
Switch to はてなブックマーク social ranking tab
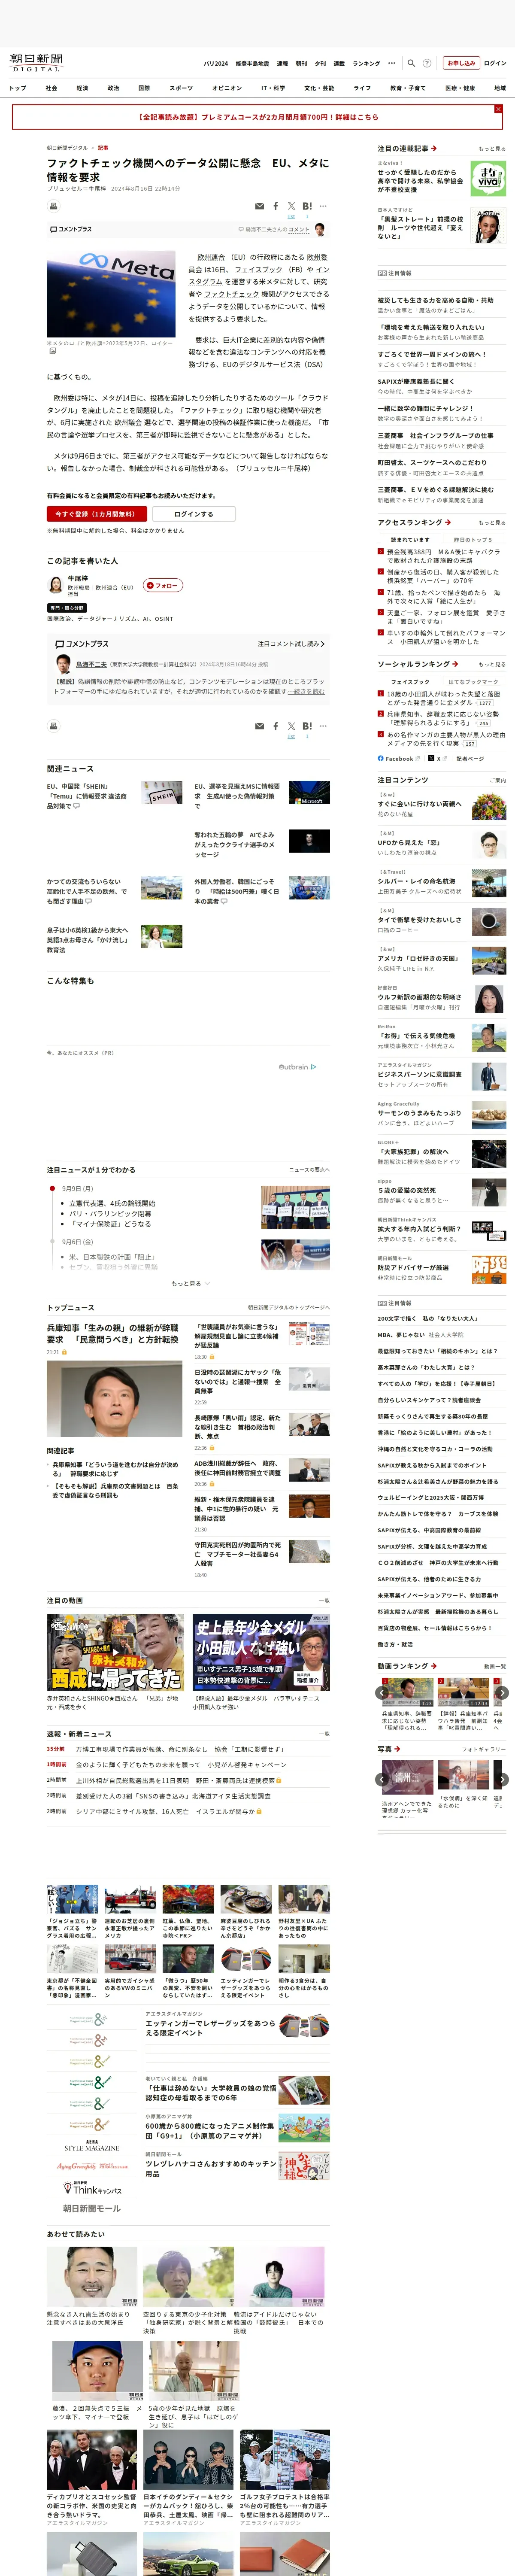coord(473,681)
